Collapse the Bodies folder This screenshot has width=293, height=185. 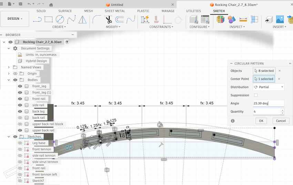pyautogui.click(x=9, y=80)
